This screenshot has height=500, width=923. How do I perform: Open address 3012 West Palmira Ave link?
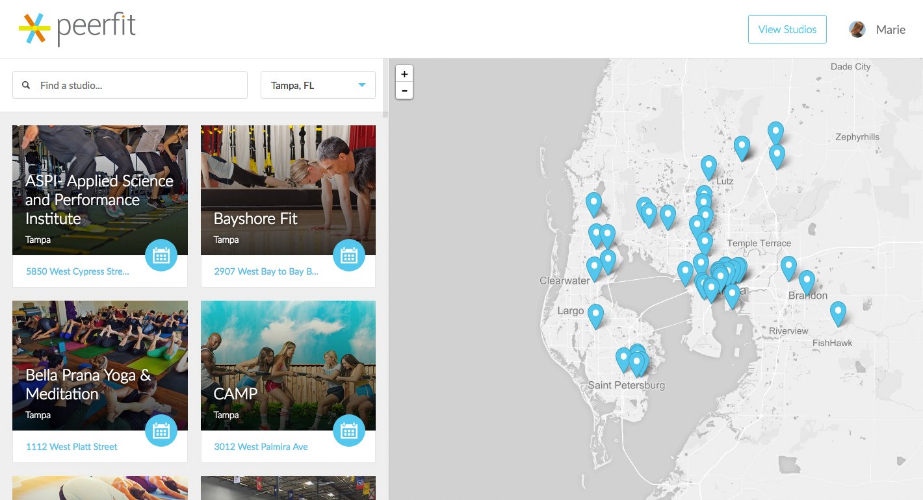point(261,447)
